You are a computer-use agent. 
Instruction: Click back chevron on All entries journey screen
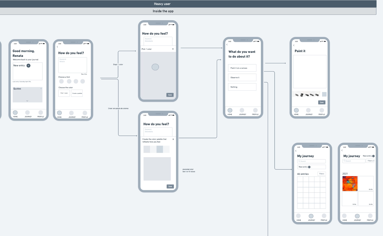[296, 151]
